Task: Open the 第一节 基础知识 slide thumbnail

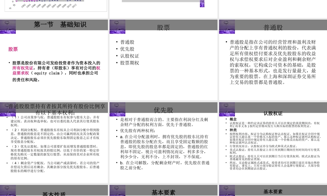Action: 55,24
